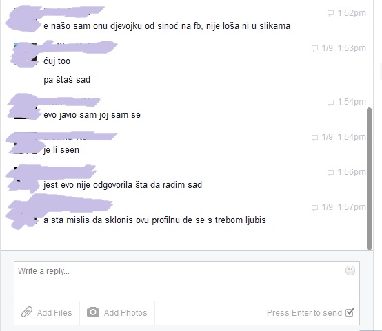
Task: Click message icon next to 1:54pm timestamp
Action: (x=330, y=103)
